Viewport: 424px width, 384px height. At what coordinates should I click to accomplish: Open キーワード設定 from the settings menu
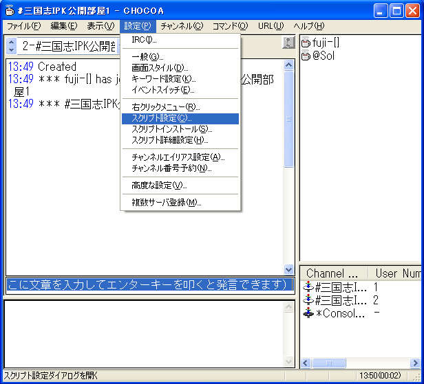(x=162, y=78)
